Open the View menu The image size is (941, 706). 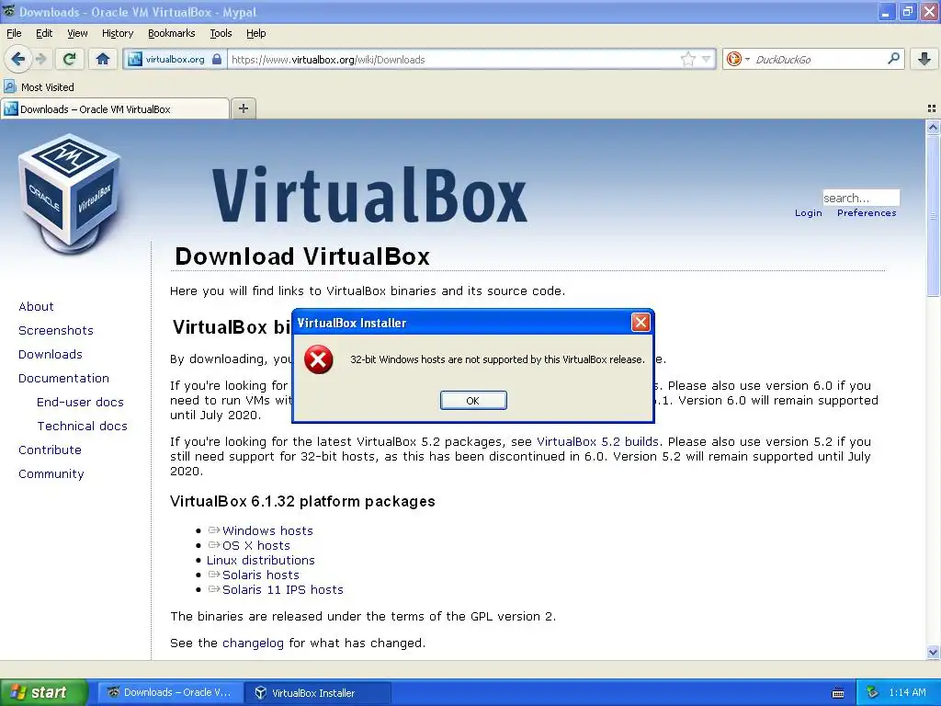(77, 33)
